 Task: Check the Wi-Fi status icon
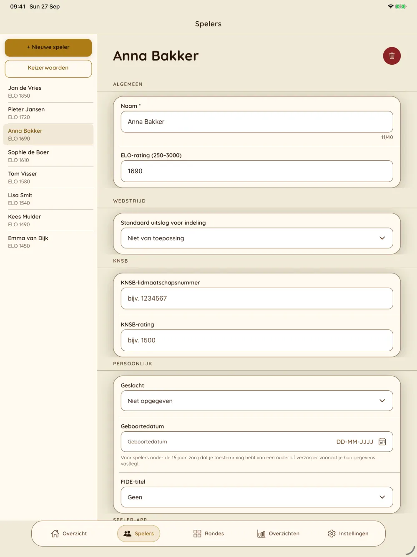[391, 7]
